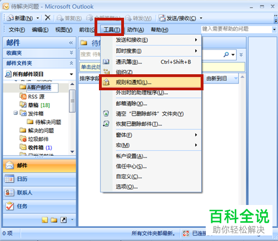Click the Forward button in toolbar
The height and width of the screenshot is (241, 278).
(138, 18)
